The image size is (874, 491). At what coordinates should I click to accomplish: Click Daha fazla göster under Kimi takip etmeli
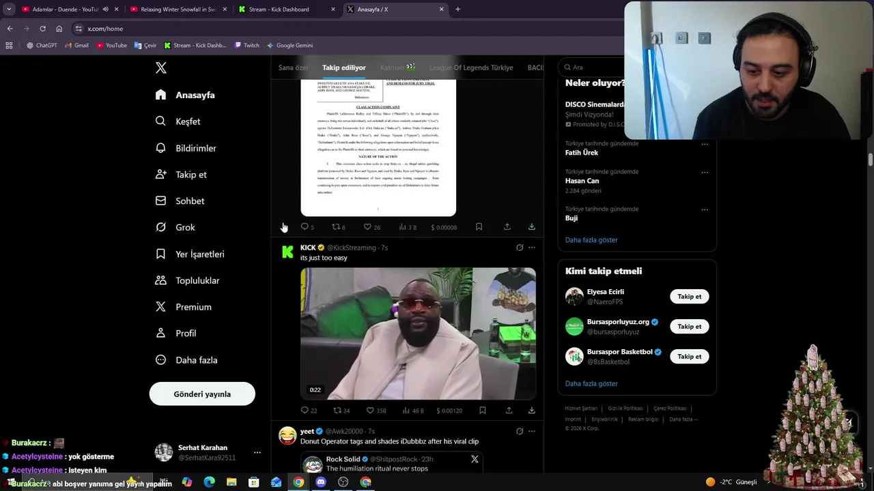[x=591, y=383]
